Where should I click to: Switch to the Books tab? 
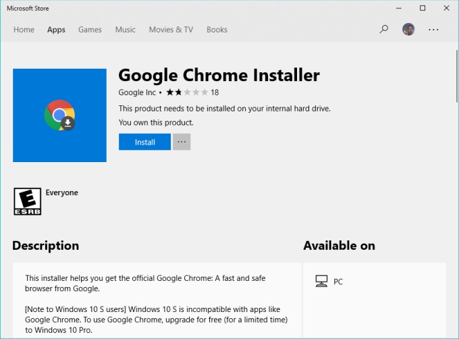[x=217, y=30]
